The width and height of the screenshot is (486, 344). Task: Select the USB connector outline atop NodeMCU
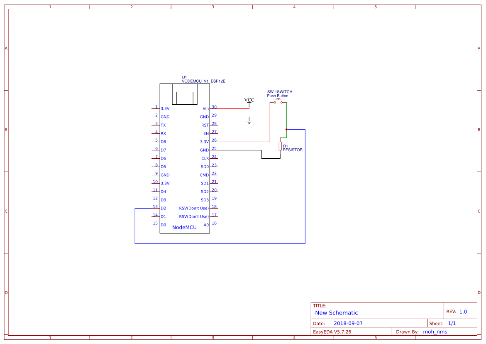(x=185, y=94)
